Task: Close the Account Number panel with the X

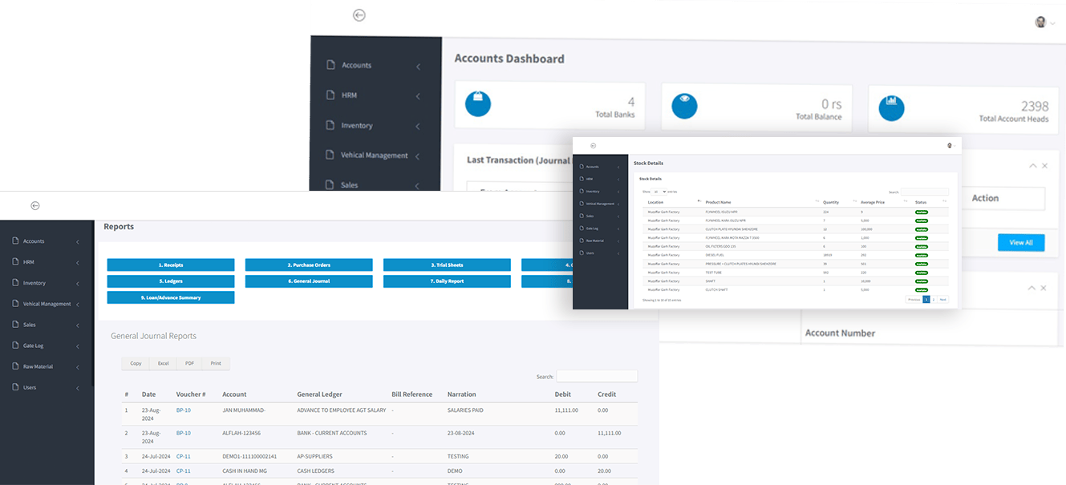Action: click(x=1044, y=287)
